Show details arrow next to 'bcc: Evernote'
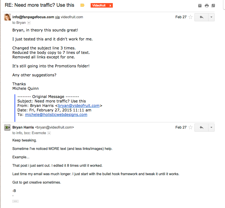Screen dimensions: 225x208 (49, 133)
